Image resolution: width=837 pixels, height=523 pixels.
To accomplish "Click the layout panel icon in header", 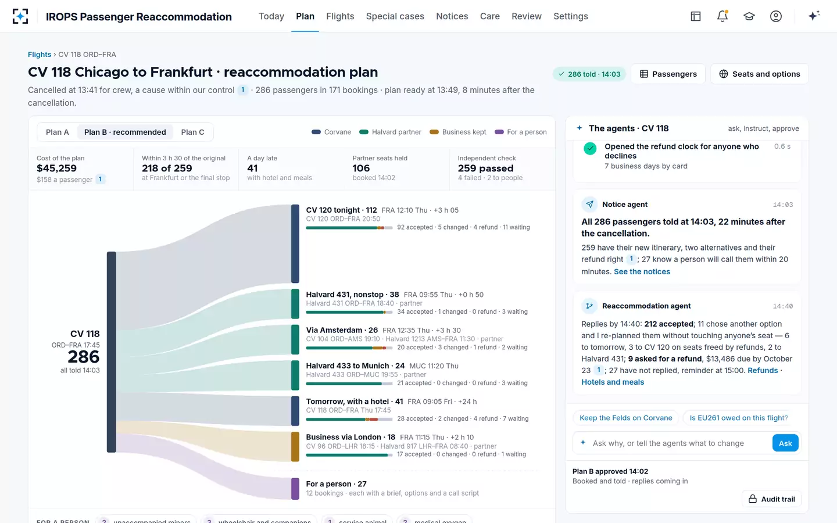I will click(696, 16).
